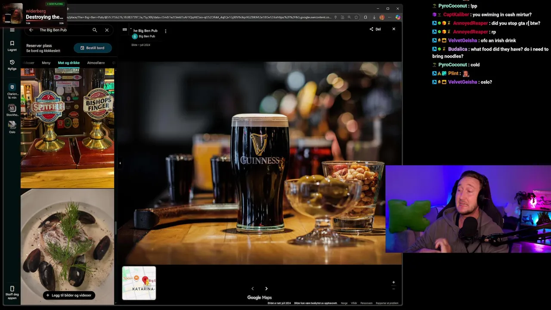Switch to the Meny tab
The image size is (551, 310).
(x=46, y=63)
